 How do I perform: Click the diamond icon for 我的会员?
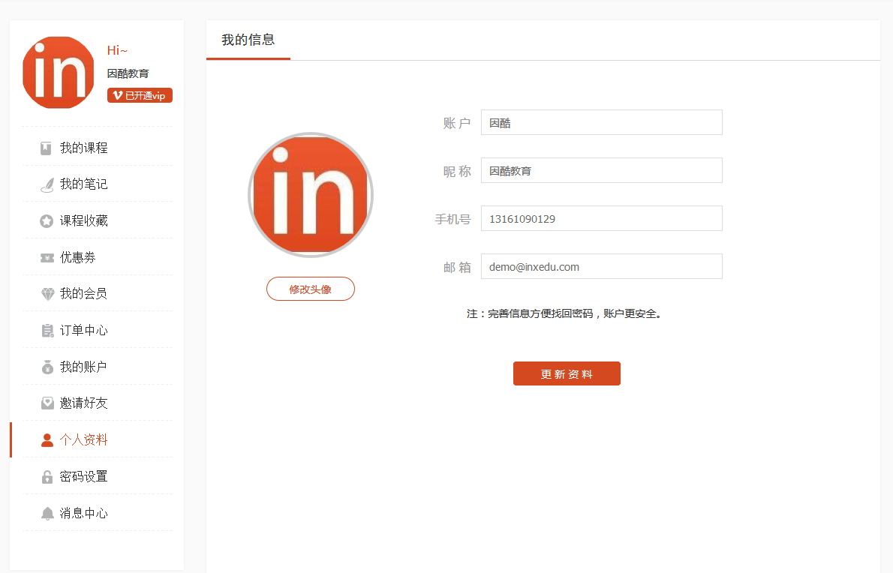47,294
